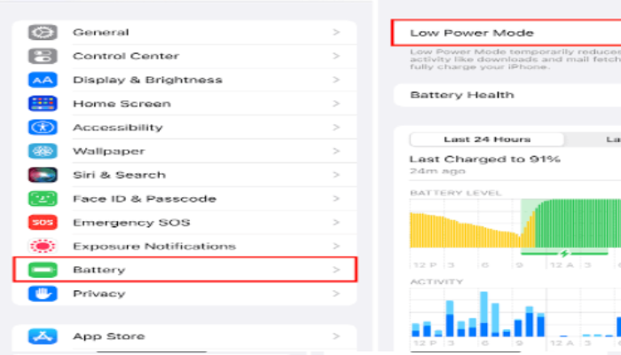Tap the Display & Brightness AA icon

point(43,80)
